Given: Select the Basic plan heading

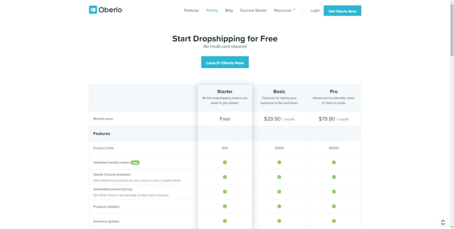Looking at the screenshot, I should pos(279,92).
